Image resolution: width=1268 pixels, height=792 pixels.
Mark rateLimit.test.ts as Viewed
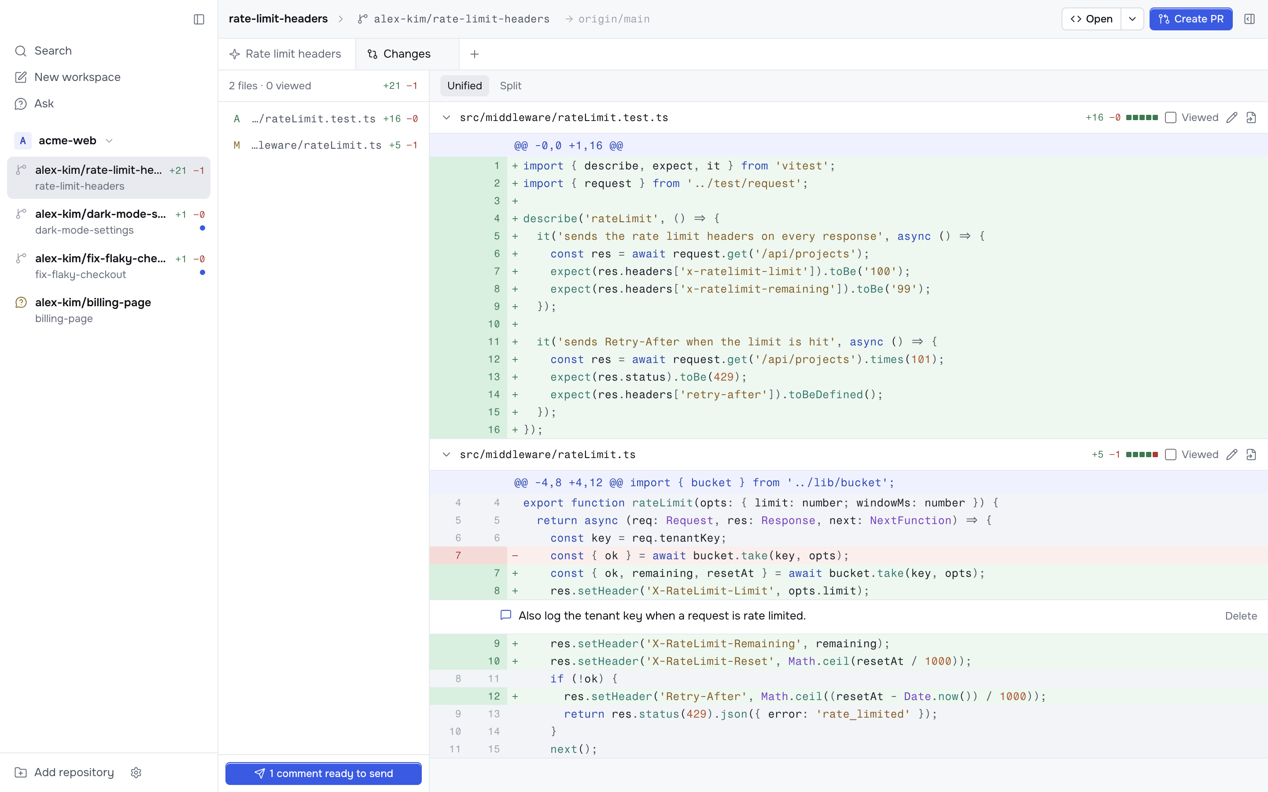(1171, 117)
